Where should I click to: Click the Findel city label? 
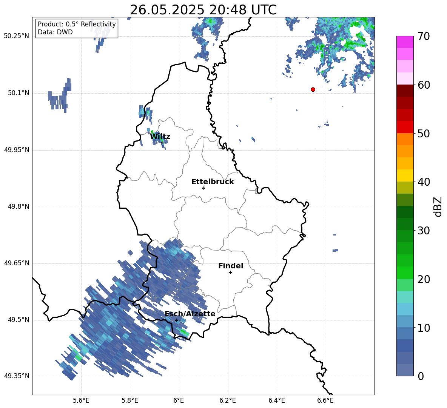(231, 266)
